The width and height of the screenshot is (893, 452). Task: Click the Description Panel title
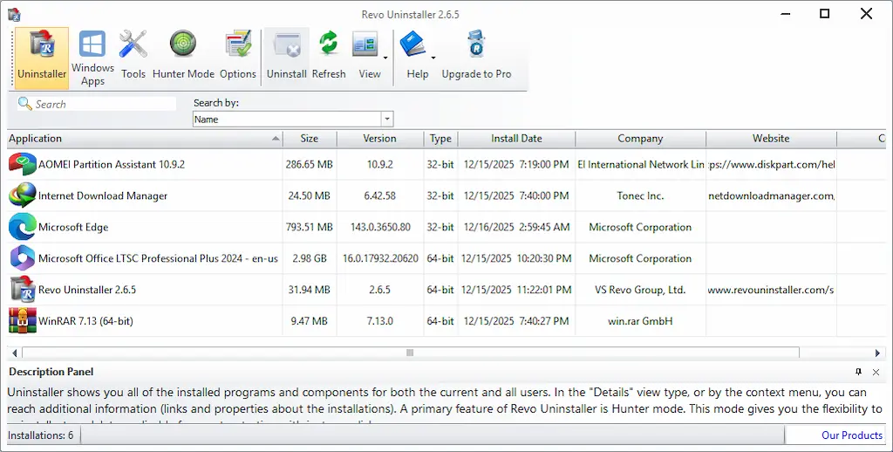[x=51, y=372]
